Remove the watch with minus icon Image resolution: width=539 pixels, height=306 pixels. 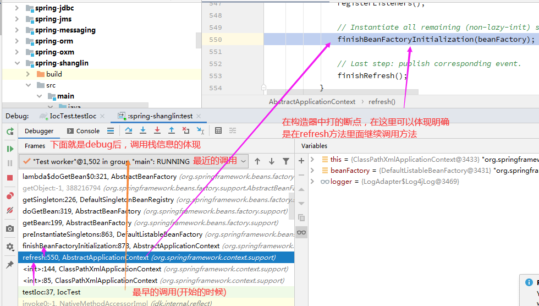click(x=301, y=176)
